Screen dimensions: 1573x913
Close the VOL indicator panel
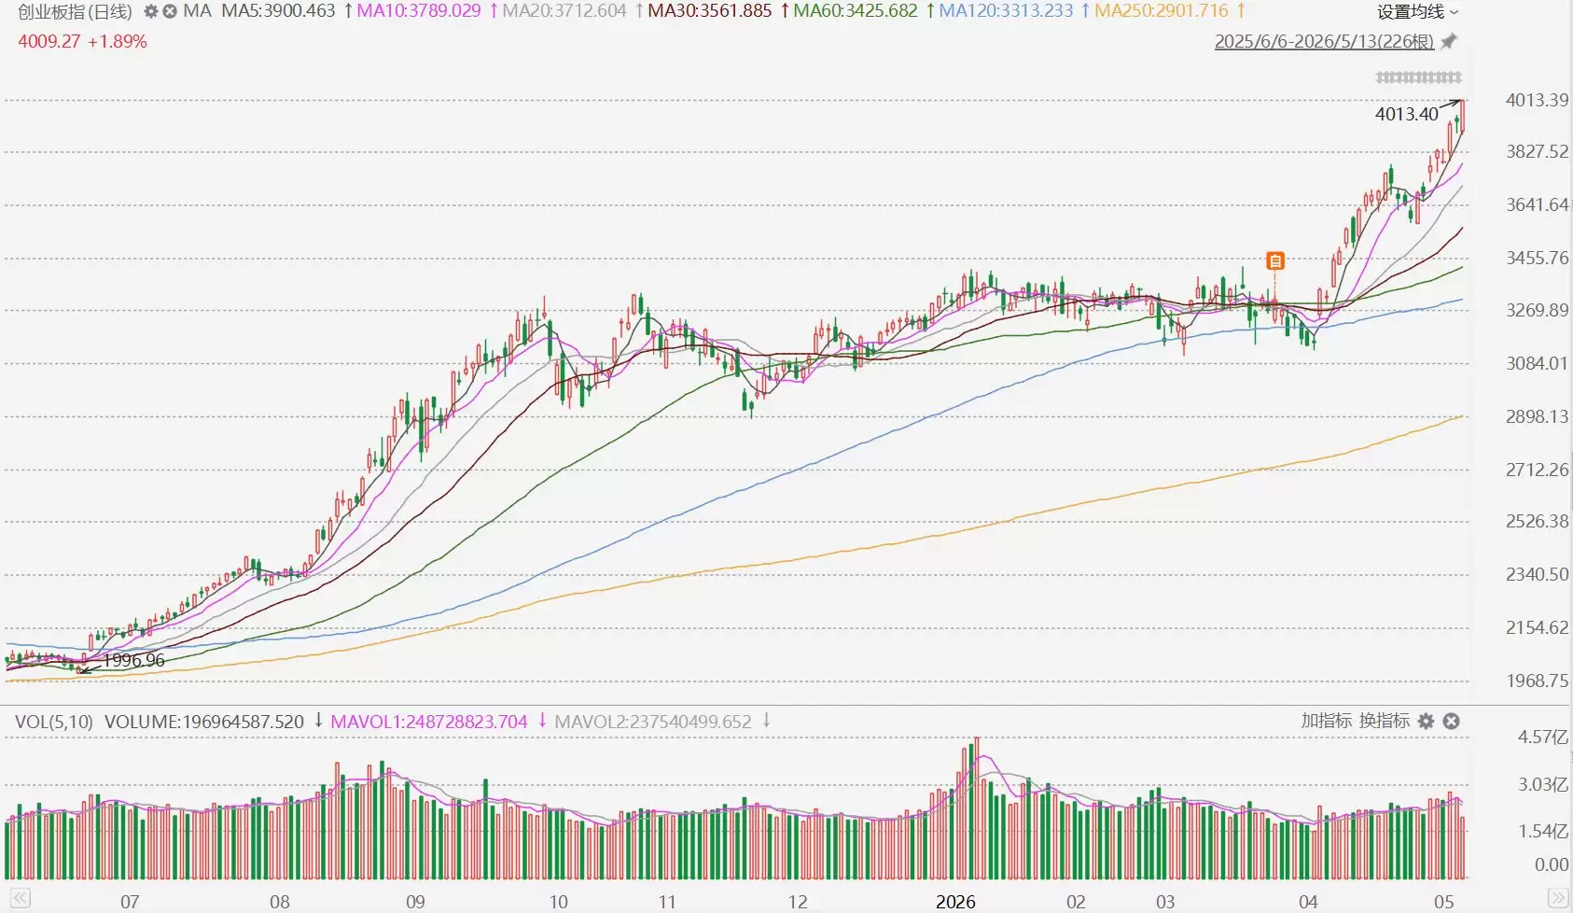pyautogui.click(x=1451, y=722)
